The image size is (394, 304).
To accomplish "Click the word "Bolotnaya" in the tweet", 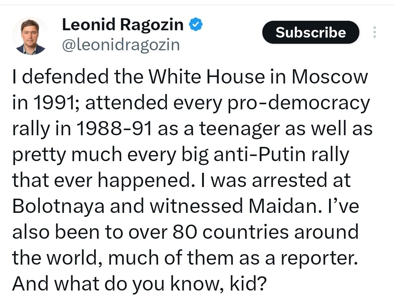I will pyautogui.click(x=58, y=206).
